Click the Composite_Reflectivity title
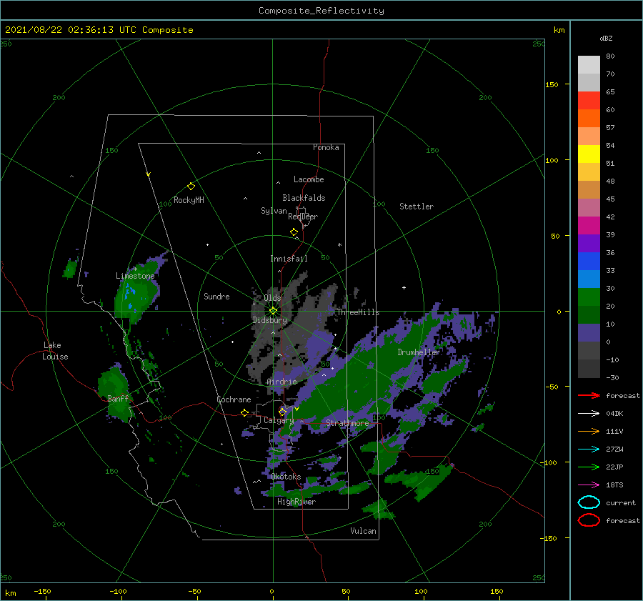 coord(321,11)
